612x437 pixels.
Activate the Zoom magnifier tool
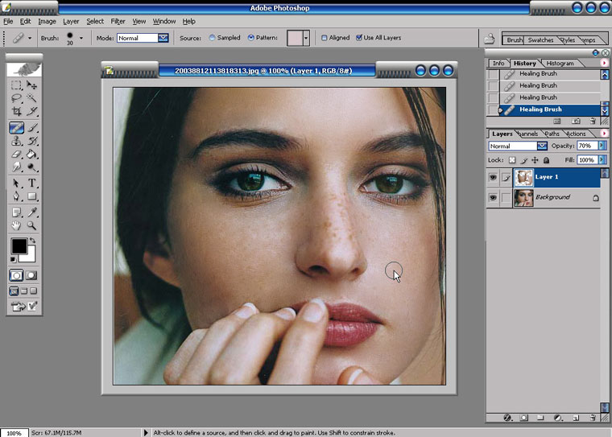click(x=32, y=226)
